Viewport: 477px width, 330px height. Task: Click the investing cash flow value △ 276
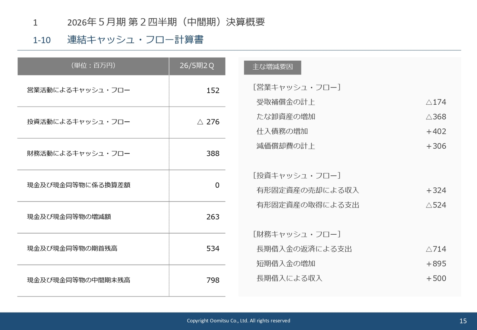tap(208, 122)
